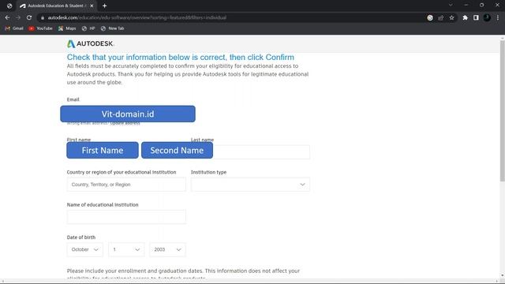Open the Grammarly extension icon
Viewport: 505px width, 284px height.
click(x=430, y=17)
